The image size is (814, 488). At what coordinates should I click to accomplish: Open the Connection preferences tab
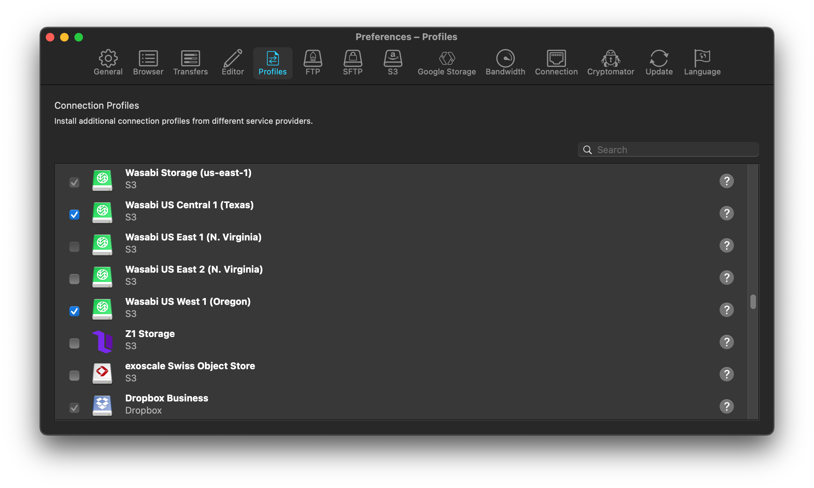tap(556, 63)
